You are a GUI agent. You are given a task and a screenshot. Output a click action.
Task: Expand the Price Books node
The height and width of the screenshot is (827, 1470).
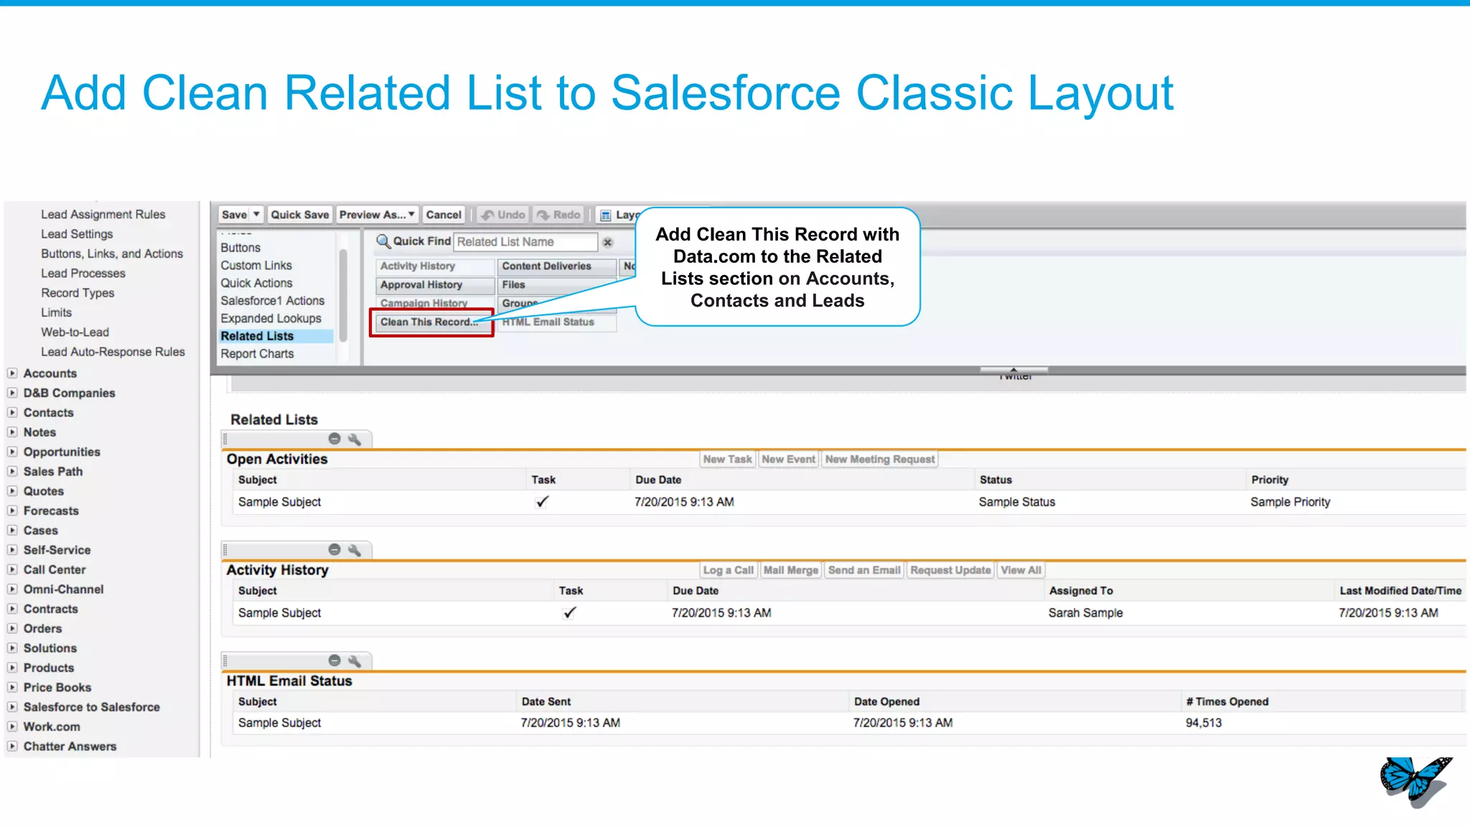click(x=12, y=687)
